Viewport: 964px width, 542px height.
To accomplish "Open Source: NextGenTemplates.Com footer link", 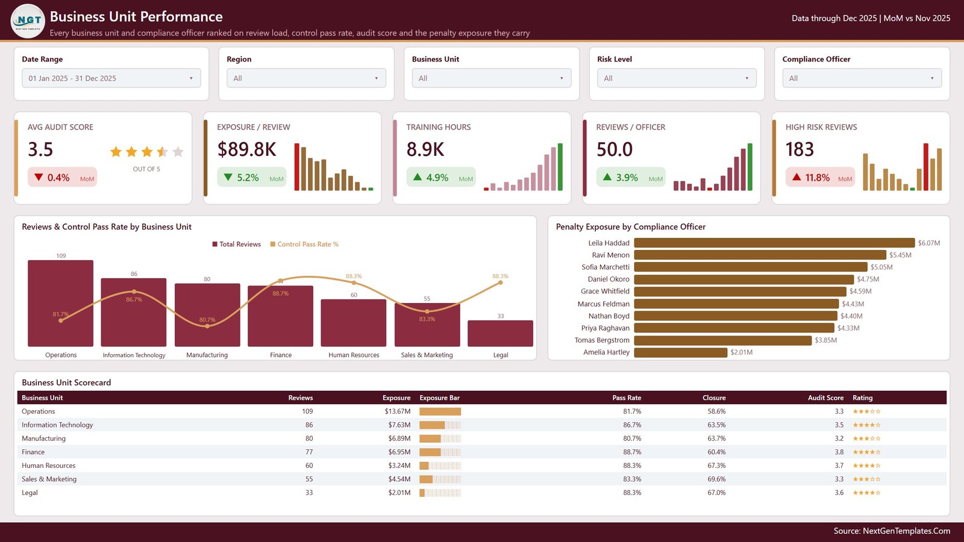I will [892, 531].
